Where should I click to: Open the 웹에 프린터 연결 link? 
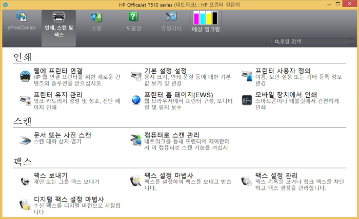58,71
